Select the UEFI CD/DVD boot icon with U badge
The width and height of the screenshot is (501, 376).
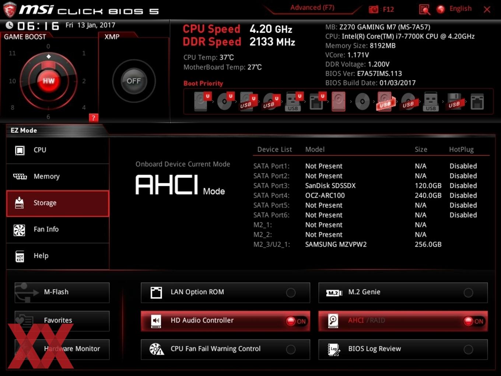pos(225,101)
